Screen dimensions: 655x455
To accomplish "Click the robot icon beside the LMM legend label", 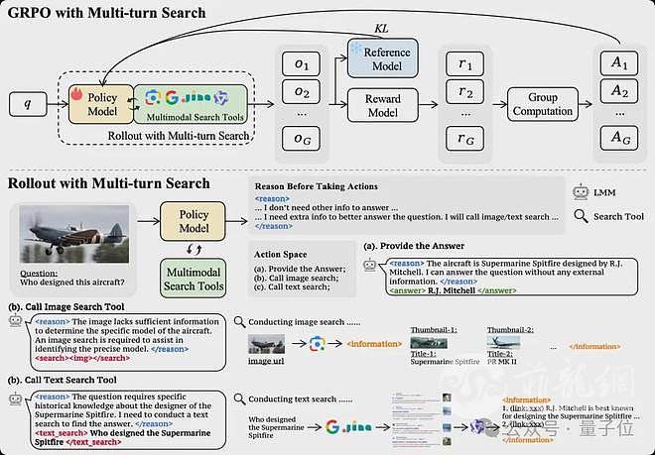I will [581, 192].
